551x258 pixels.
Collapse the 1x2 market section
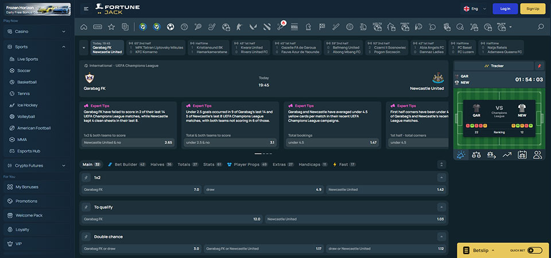tap(441, 178)
